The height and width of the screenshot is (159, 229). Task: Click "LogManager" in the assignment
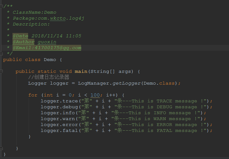[94, 83]
